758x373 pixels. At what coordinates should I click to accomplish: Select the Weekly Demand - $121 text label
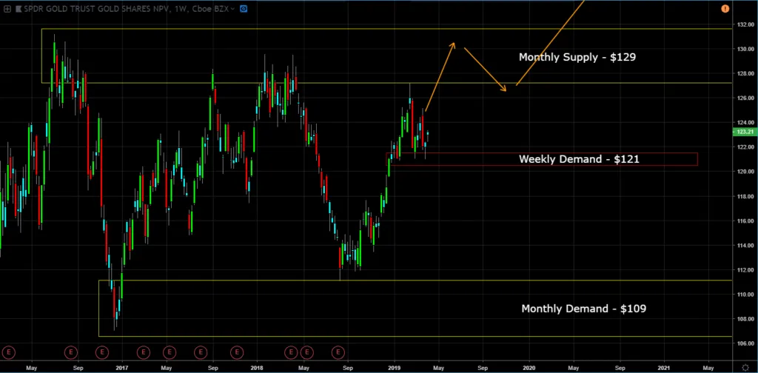pos(579,159)
